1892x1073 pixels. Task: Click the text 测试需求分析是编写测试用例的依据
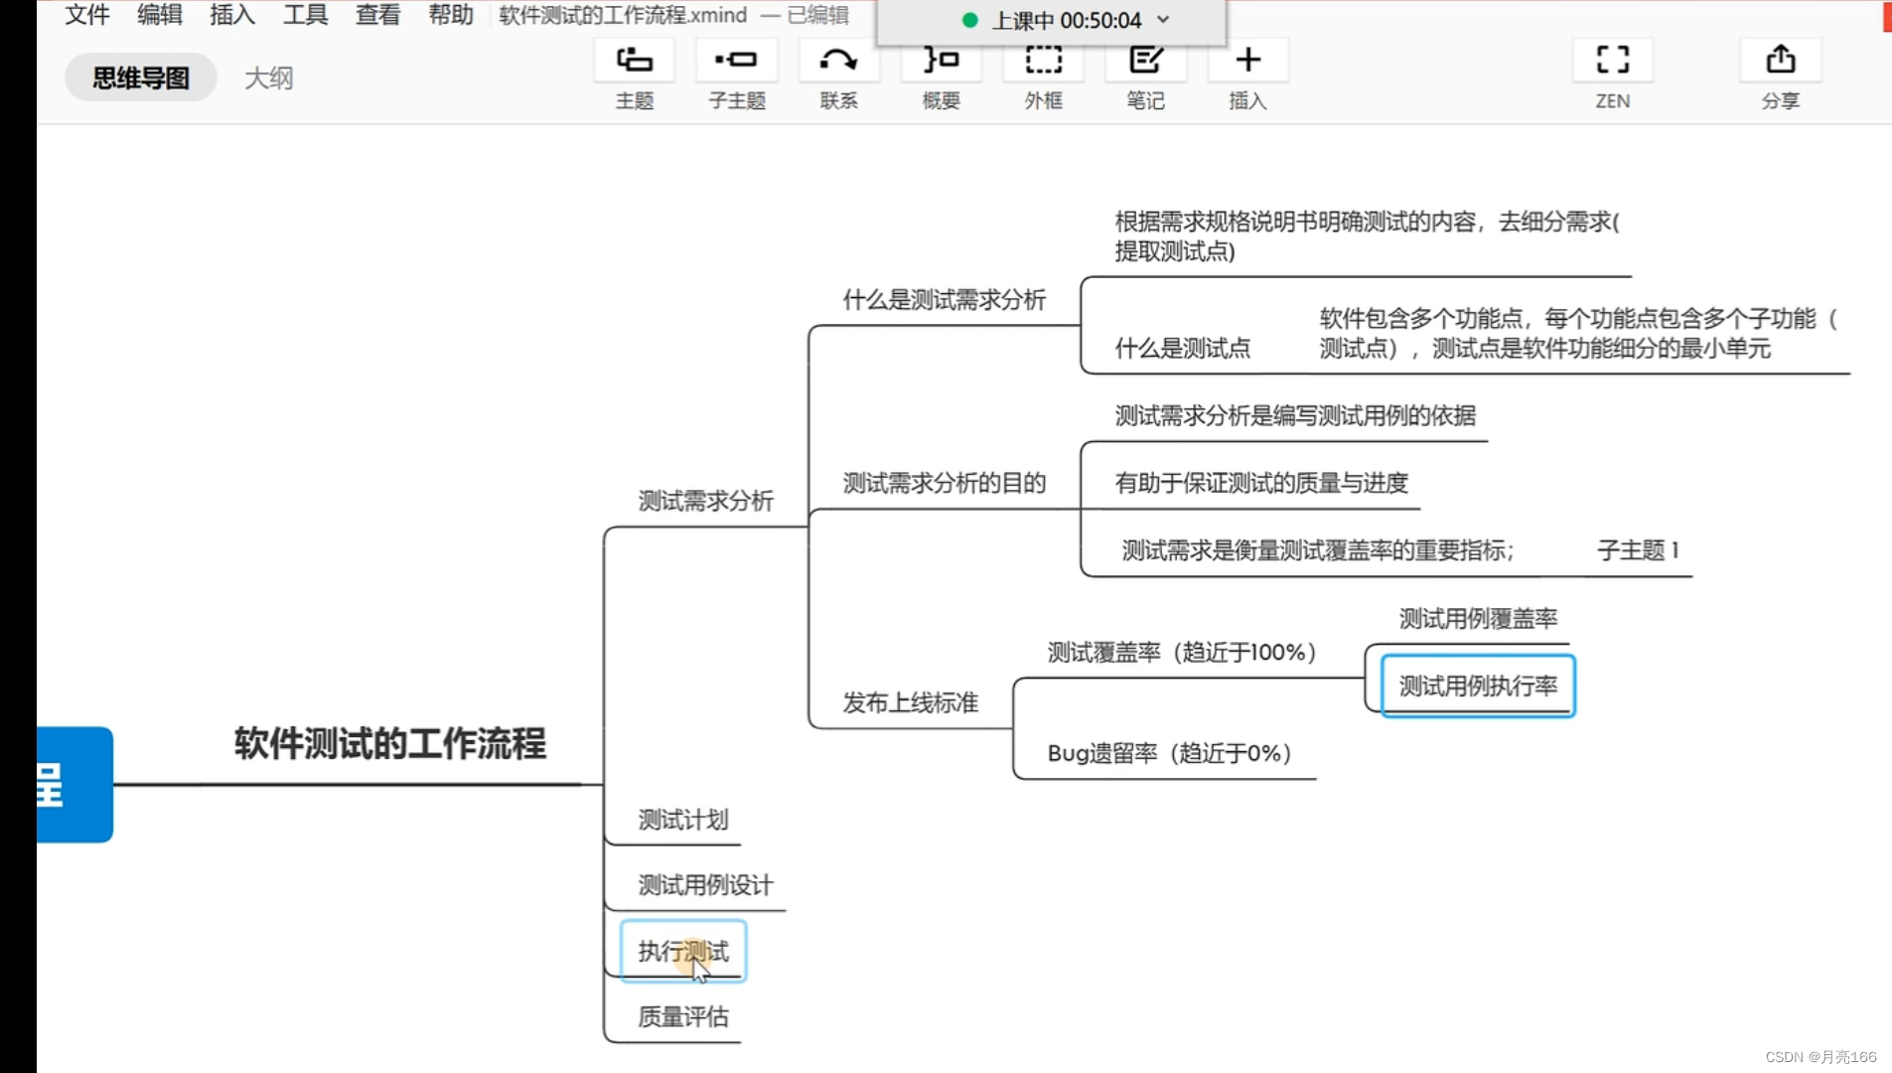[1295, 415]
